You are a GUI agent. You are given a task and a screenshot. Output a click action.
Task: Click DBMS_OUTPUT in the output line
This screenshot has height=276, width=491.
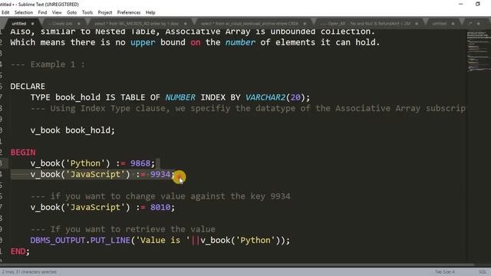point(58,240)
